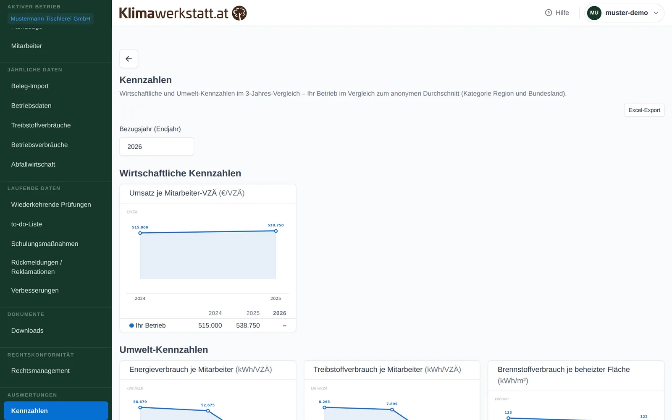Open Rechtsmanagement page

pyautogui.click(x=40, y=371)
